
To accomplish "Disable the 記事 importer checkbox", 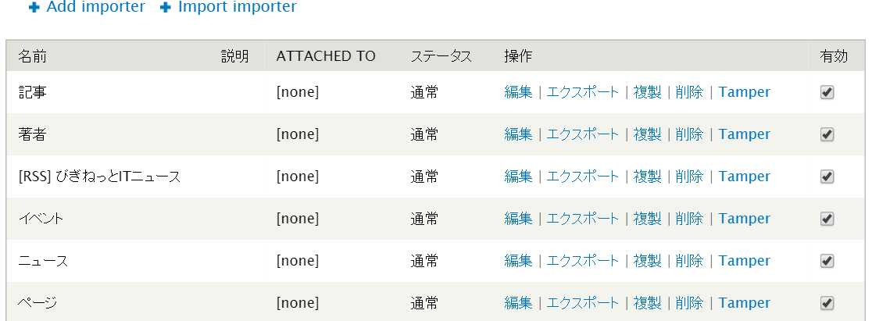I will (827, 92).
